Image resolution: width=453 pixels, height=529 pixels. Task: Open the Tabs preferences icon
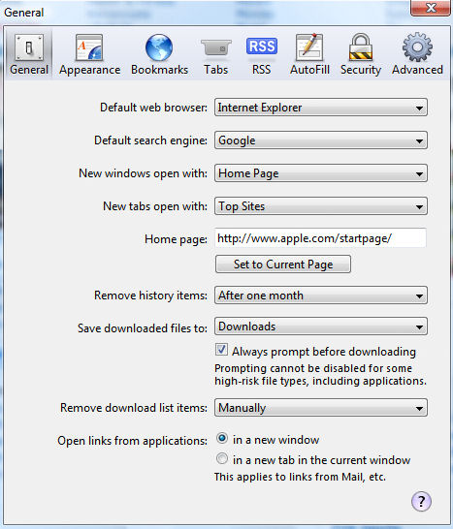coord(216,47)
